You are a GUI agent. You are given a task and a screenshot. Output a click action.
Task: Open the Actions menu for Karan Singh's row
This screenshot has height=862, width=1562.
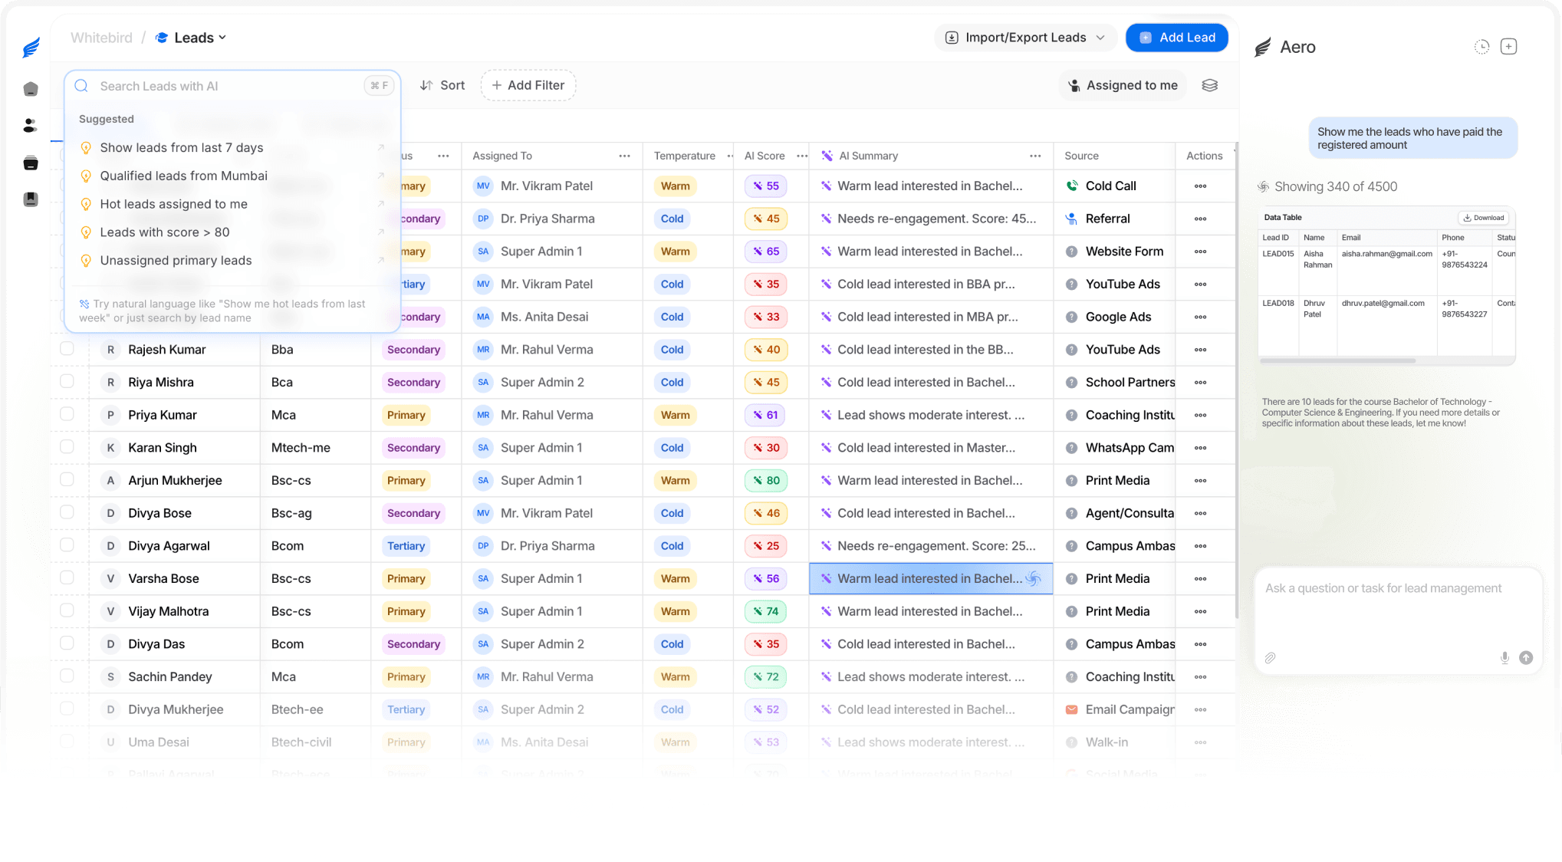click(x=1200, y=447)
